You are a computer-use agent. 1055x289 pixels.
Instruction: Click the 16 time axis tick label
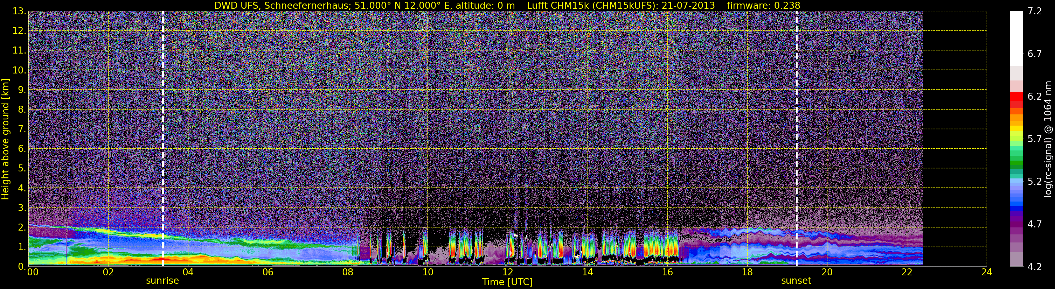(667, 273)
